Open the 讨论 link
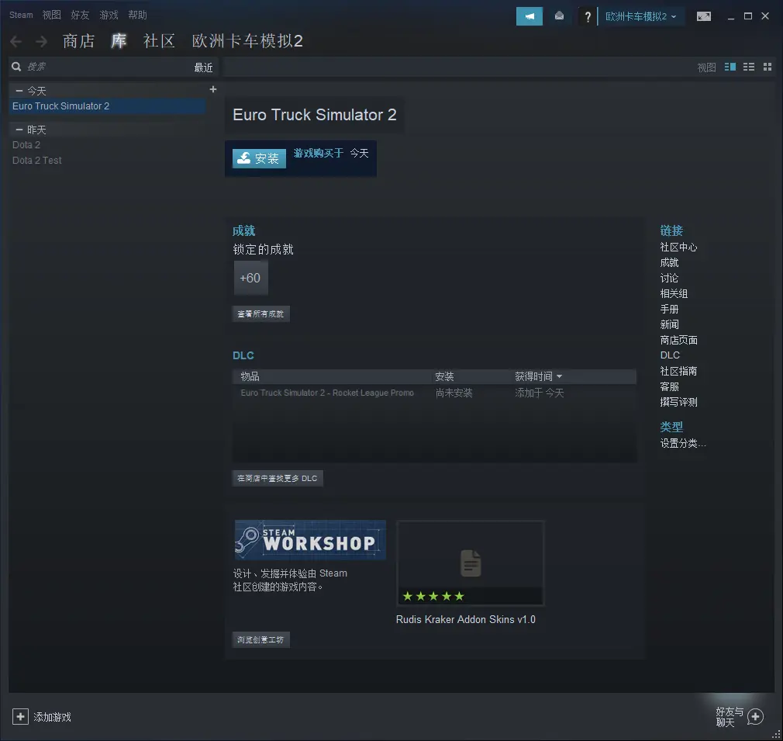This screenshot has height=741, width=783. coord(669,279)
